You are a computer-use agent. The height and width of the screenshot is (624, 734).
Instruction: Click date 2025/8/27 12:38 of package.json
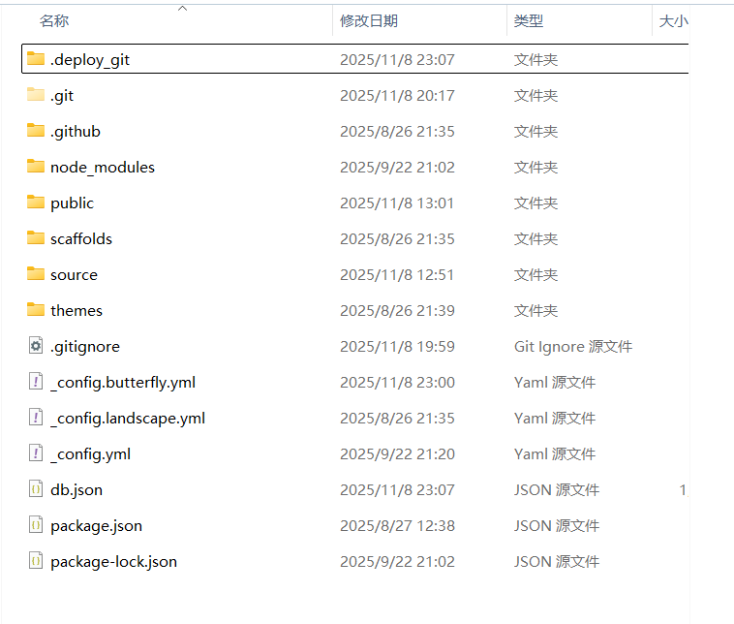coord(397,526)
